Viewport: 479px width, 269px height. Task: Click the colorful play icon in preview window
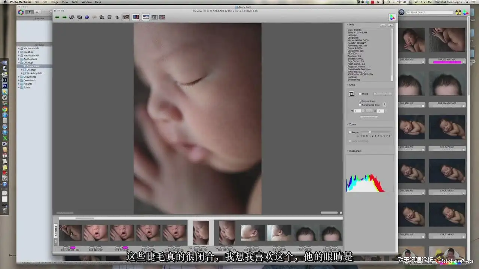[x=392, y=17]
